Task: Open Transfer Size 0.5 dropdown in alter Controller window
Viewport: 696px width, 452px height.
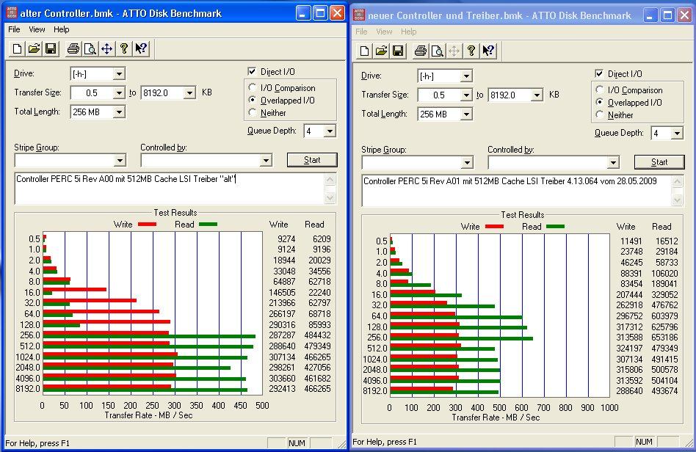Action: pos(119,93)
